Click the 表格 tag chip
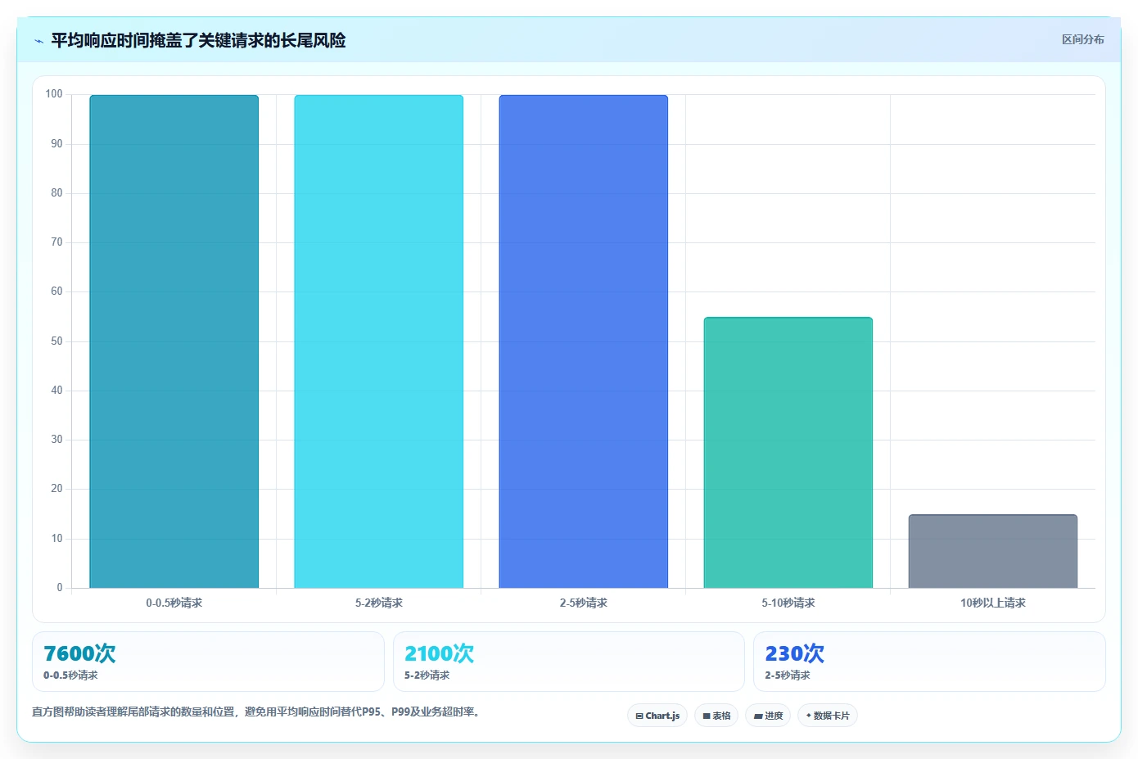The image size is (1138, 759). 716,716
